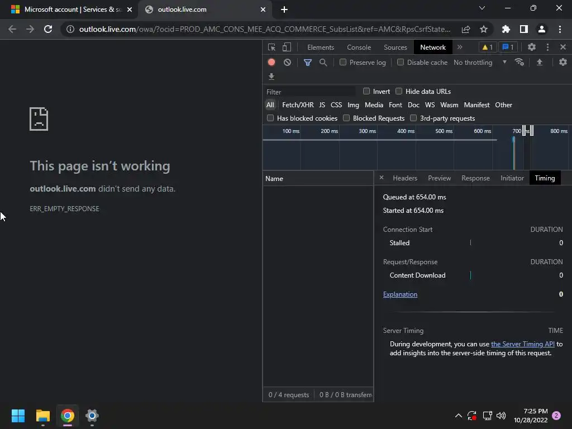This screenshot has height=429, width=572.
Task: Check Blocked Requests checkbox
Action: click(x=346, y=118)
